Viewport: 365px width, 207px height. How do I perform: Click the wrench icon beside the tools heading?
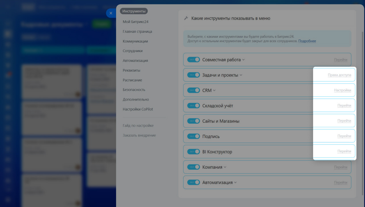point(186,18)
